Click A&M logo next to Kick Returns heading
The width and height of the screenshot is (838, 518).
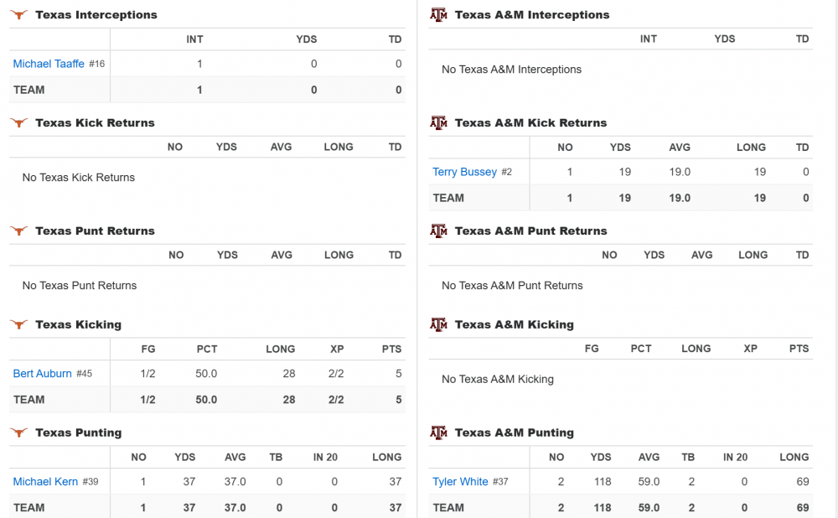coord(438,123)
